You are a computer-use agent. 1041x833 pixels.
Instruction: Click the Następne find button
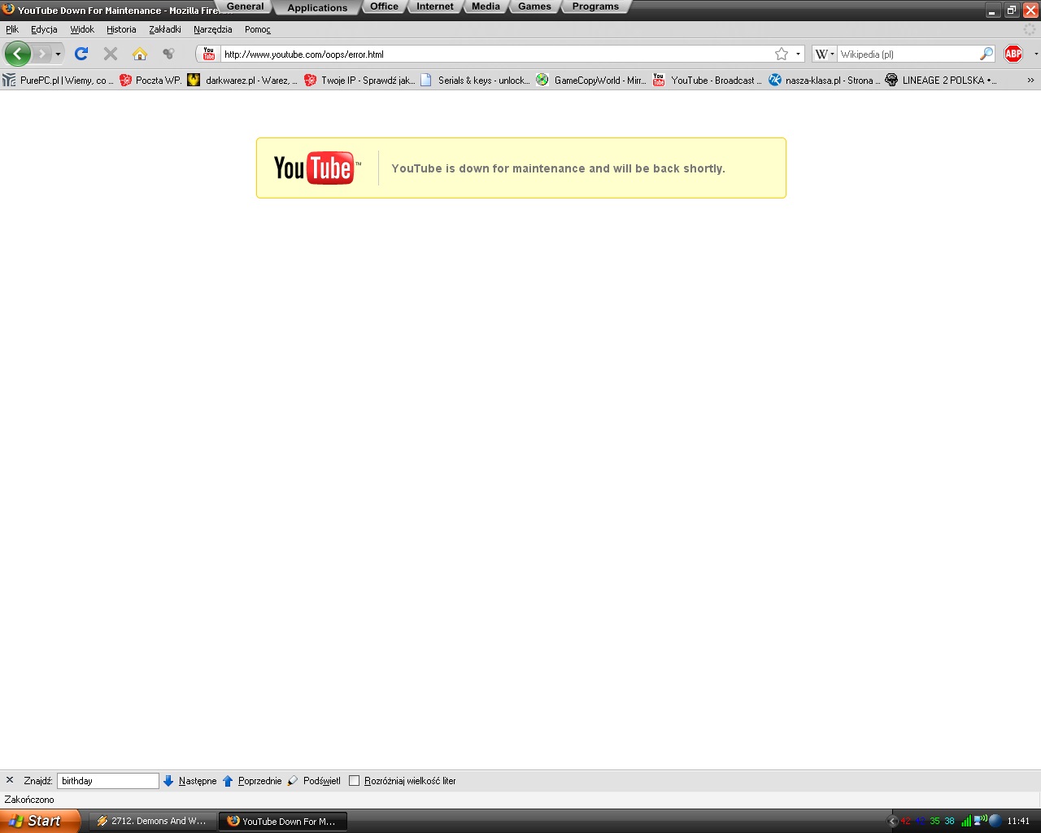point(190,781)
